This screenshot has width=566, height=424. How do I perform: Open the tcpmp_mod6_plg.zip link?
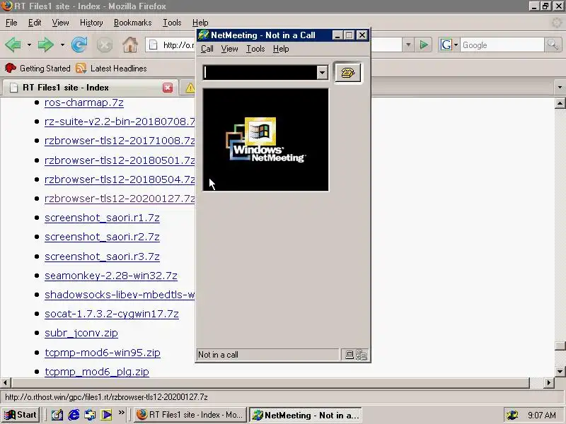[97, 372]
